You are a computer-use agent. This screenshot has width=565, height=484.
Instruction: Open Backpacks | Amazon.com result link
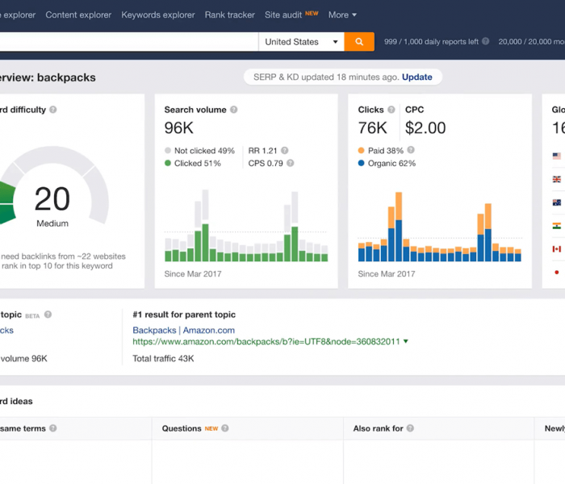point(183,330)
